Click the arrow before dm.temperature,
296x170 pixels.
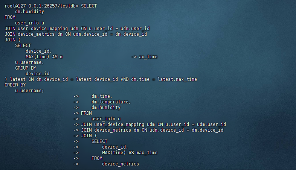coord(76,102)
